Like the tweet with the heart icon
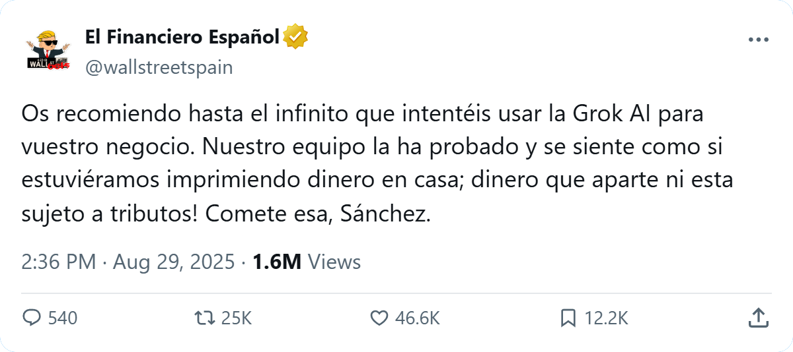This screenshot has width=793, height=352. tap(379, 318)
